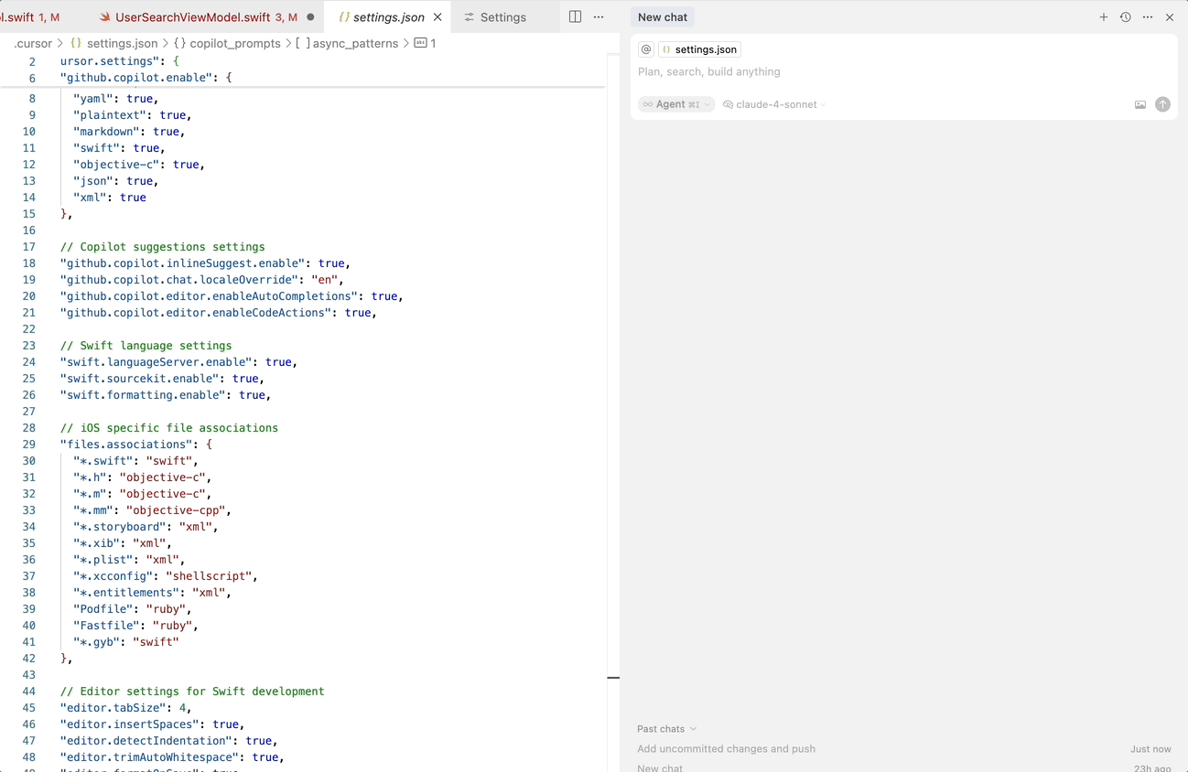Open editor more actions ellipsis menu
The image size is (1188, 772).
[599, 16]
